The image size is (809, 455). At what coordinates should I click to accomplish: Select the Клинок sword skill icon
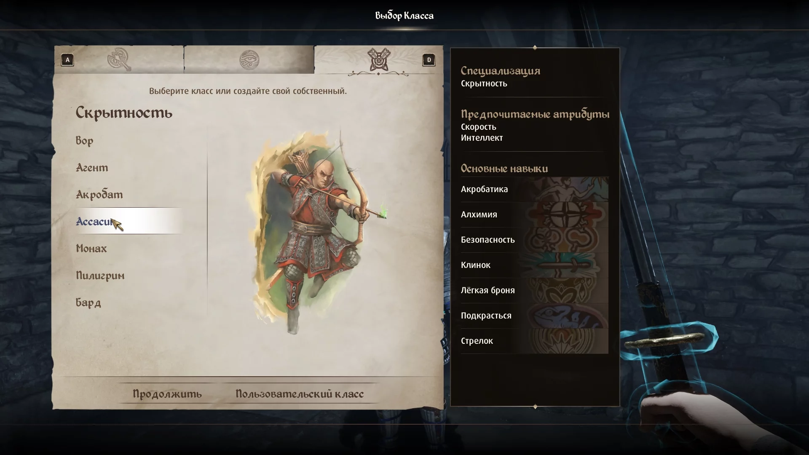click(x=565, y=265)
